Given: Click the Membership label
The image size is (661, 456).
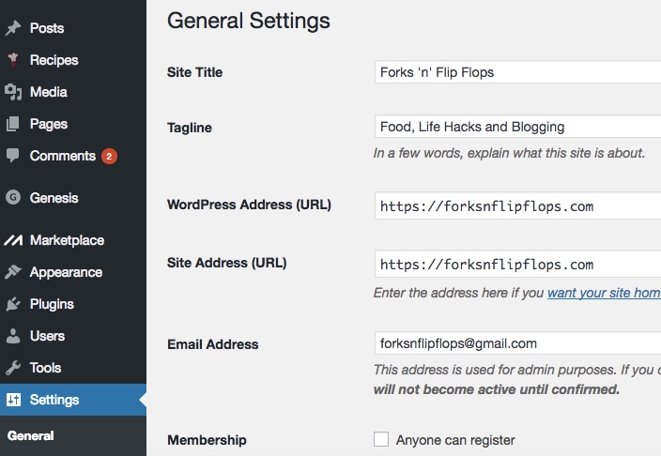Looking at the screenshot, I should 207,440.
